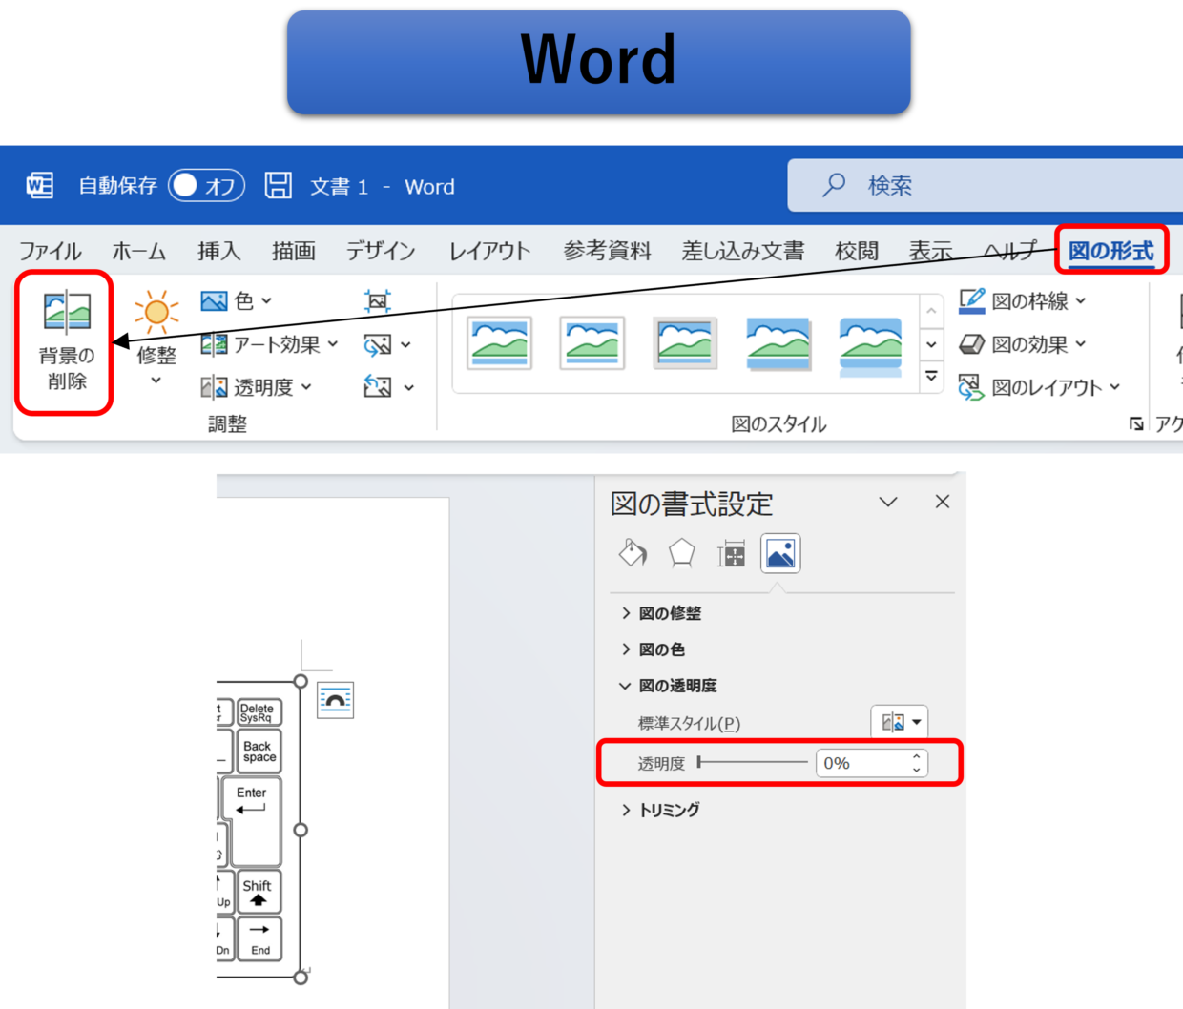
Task: Open the 挿入 tab
Action: [x=218, y=251]
